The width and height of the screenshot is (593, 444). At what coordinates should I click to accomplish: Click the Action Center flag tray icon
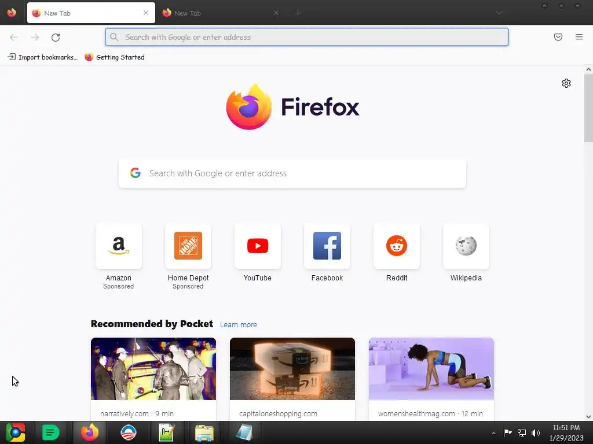(x=507, y=432)
